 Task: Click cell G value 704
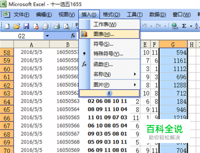tap(173, 150)
